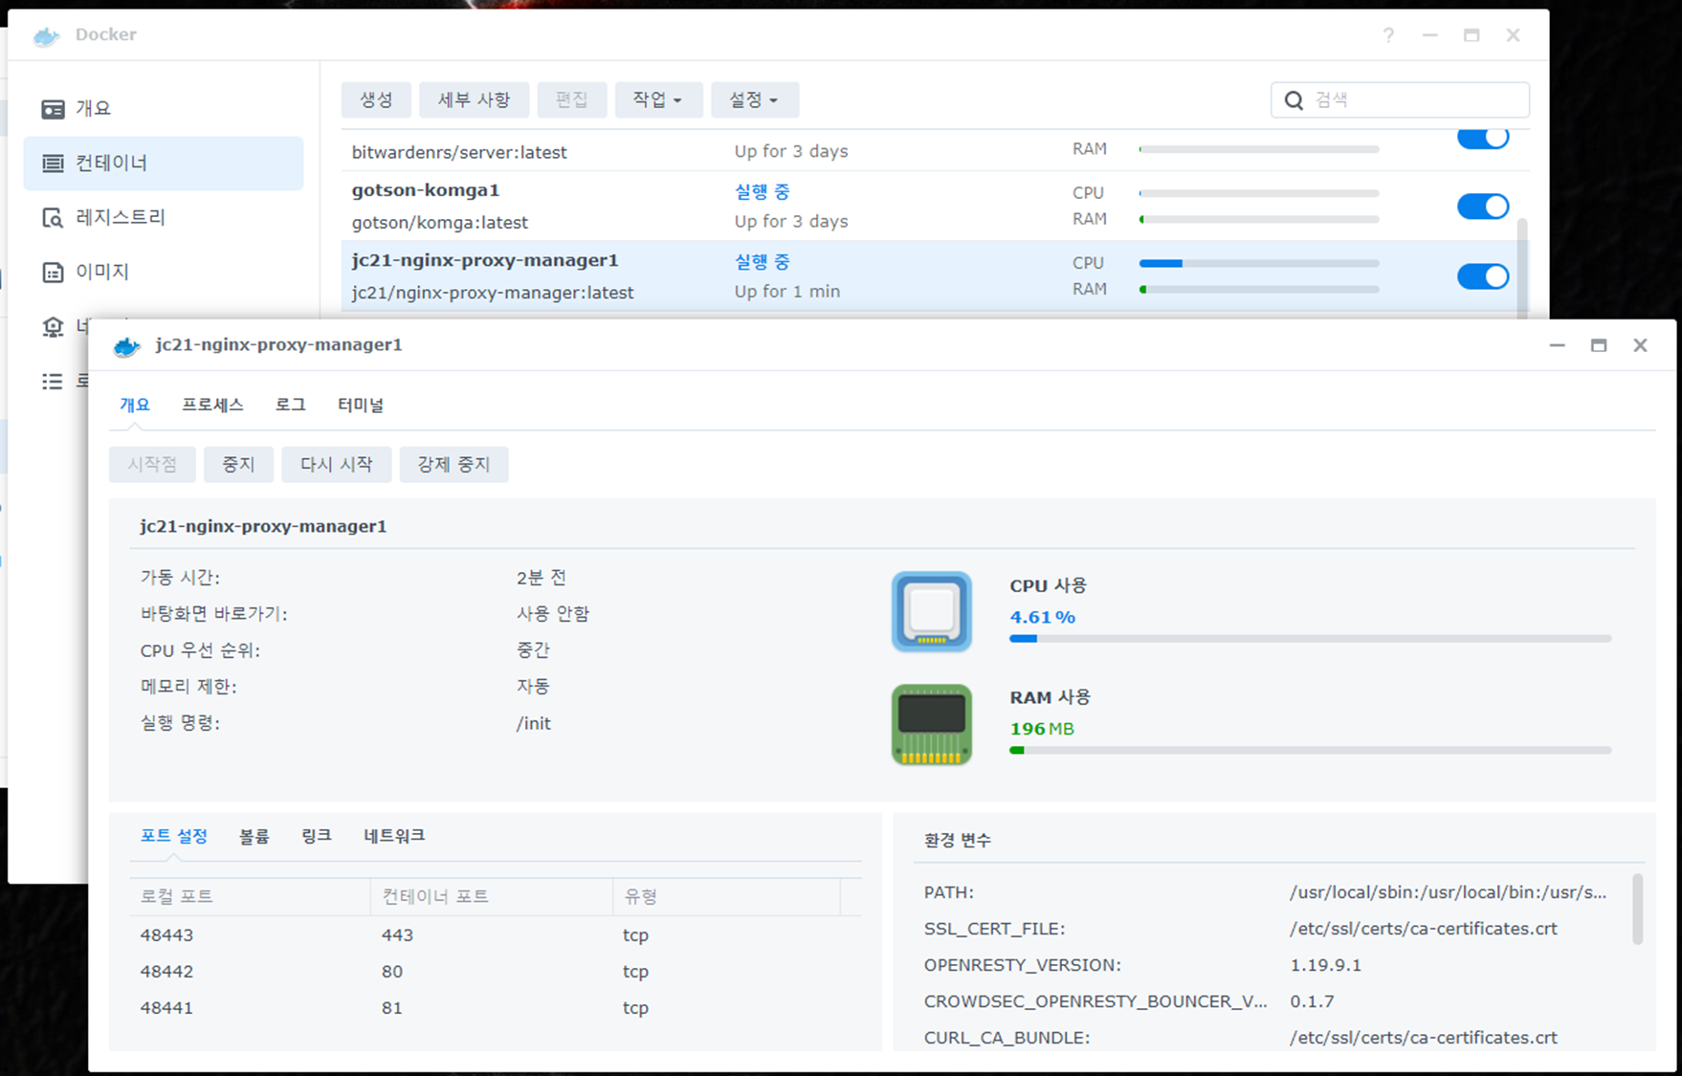Select the 볼륨 tab

pyautogui.click(x=255, y=836)
